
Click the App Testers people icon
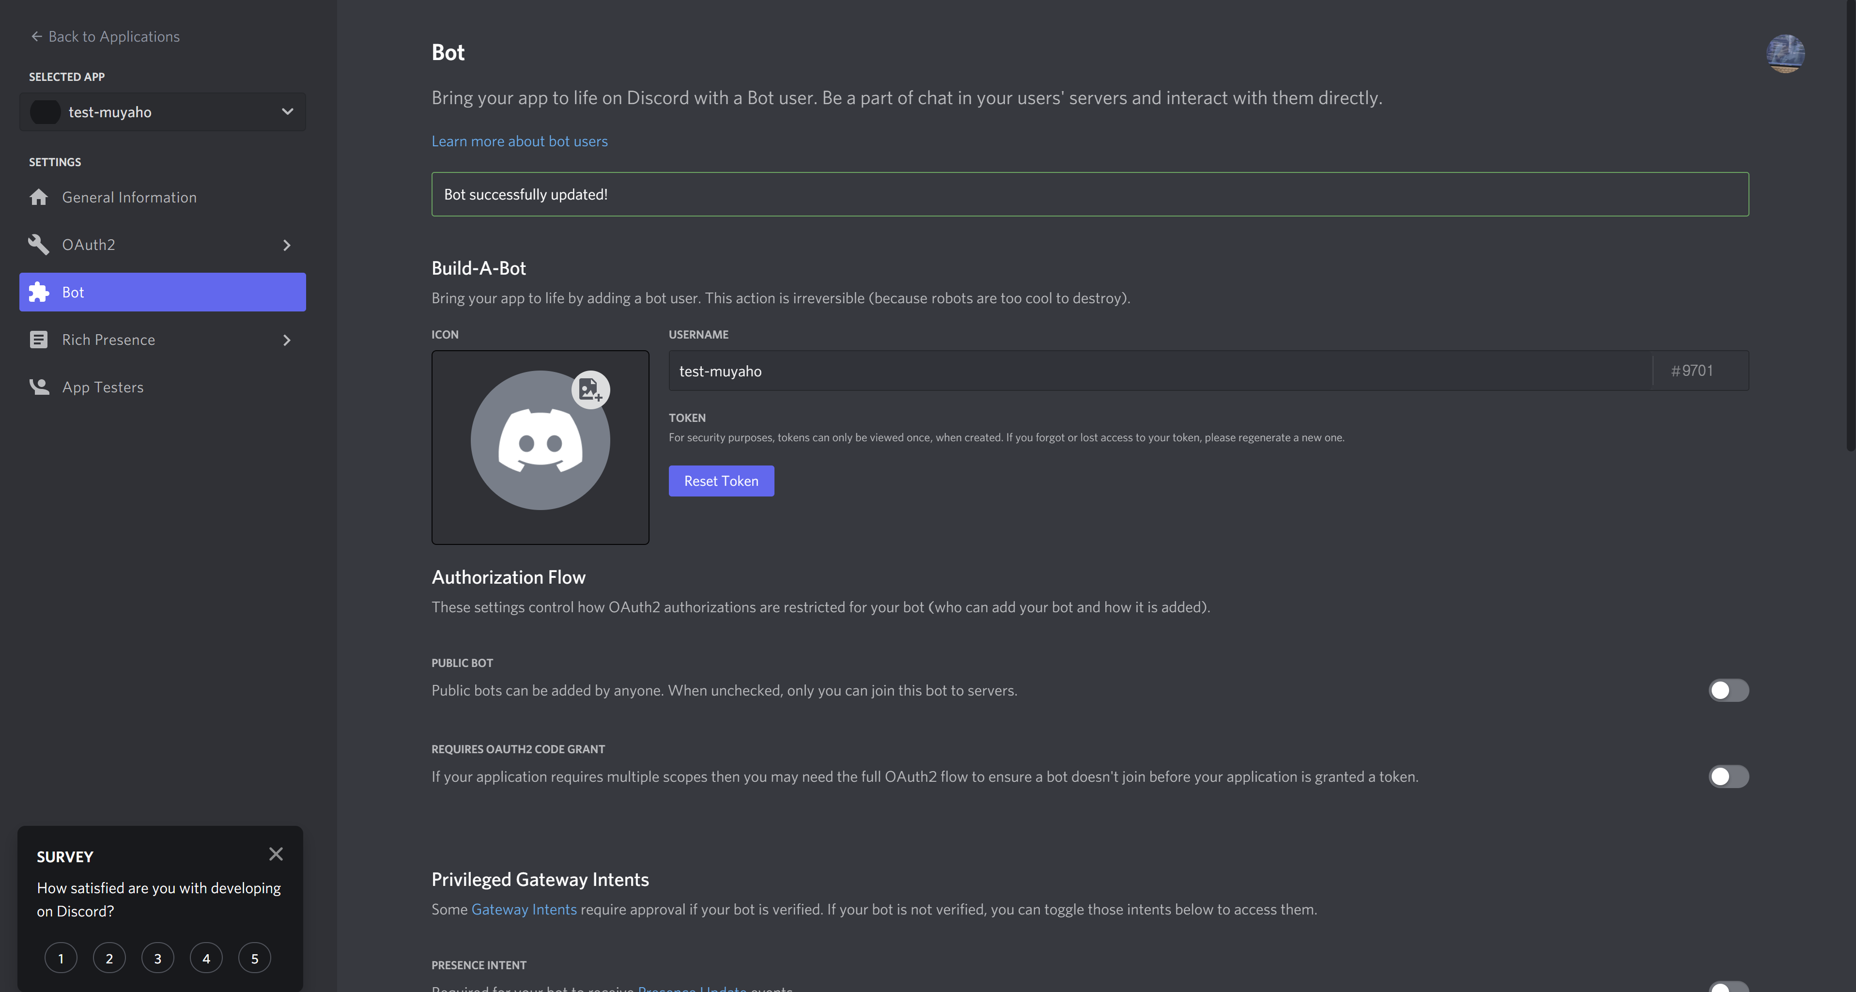point(39,387)
